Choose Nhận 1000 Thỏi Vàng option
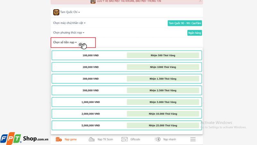 tap(163, 67)
